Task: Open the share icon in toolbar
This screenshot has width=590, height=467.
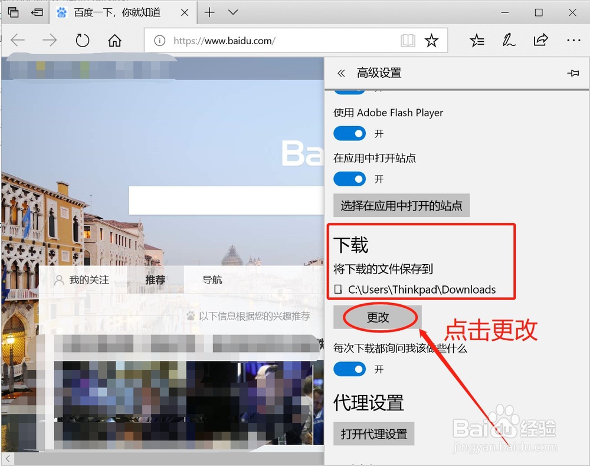Action: pyautogui.click(x=540, y=40)
